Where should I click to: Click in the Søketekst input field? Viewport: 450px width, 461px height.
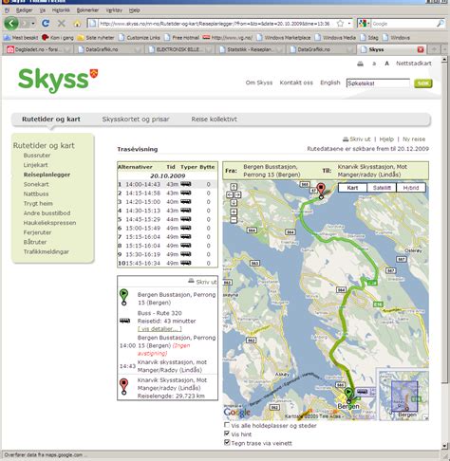coord(378,83)
